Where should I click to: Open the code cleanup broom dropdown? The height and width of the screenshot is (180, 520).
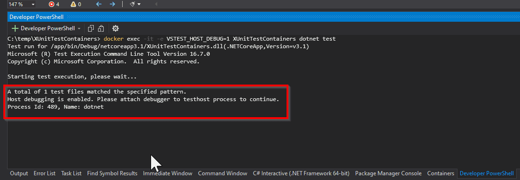(x=135, y=4)
